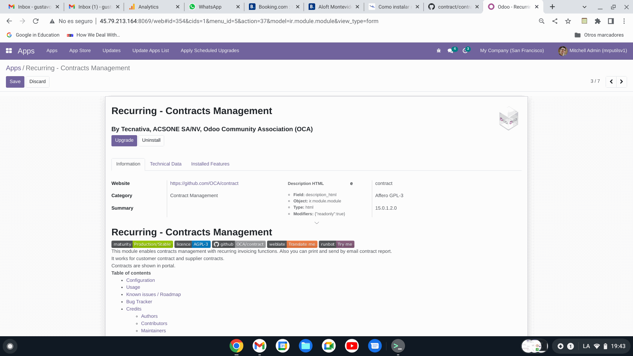Open Terminal from the shelf
The image size is (633, 356).
click(398, 346)
